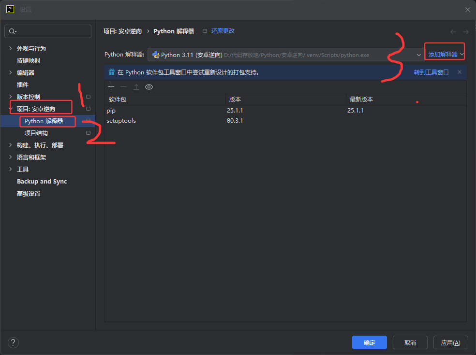Collapse the 项目: 安卓逆向 section
The image size is (476, 355).
11,109
